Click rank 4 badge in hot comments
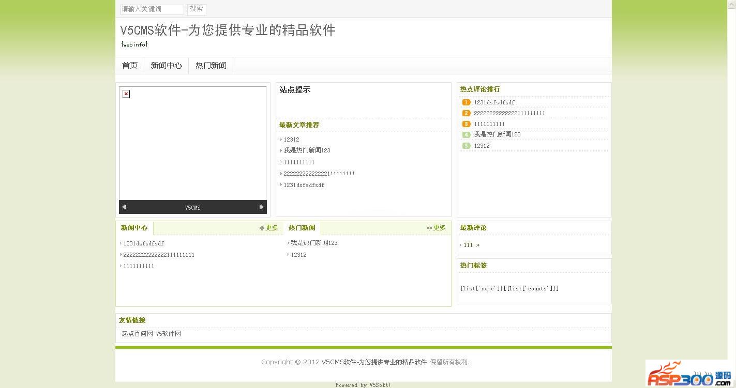Image resolution: width=736 pixels, height=388 pixels. click(x=466, y=135)
